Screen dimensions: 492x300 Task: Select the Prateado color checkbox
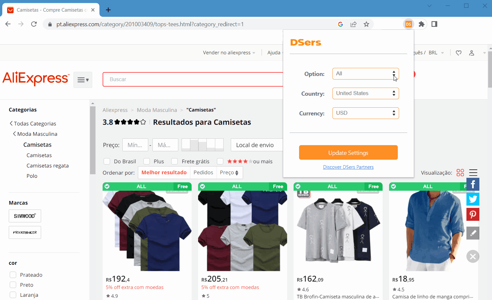click(13, 275)
